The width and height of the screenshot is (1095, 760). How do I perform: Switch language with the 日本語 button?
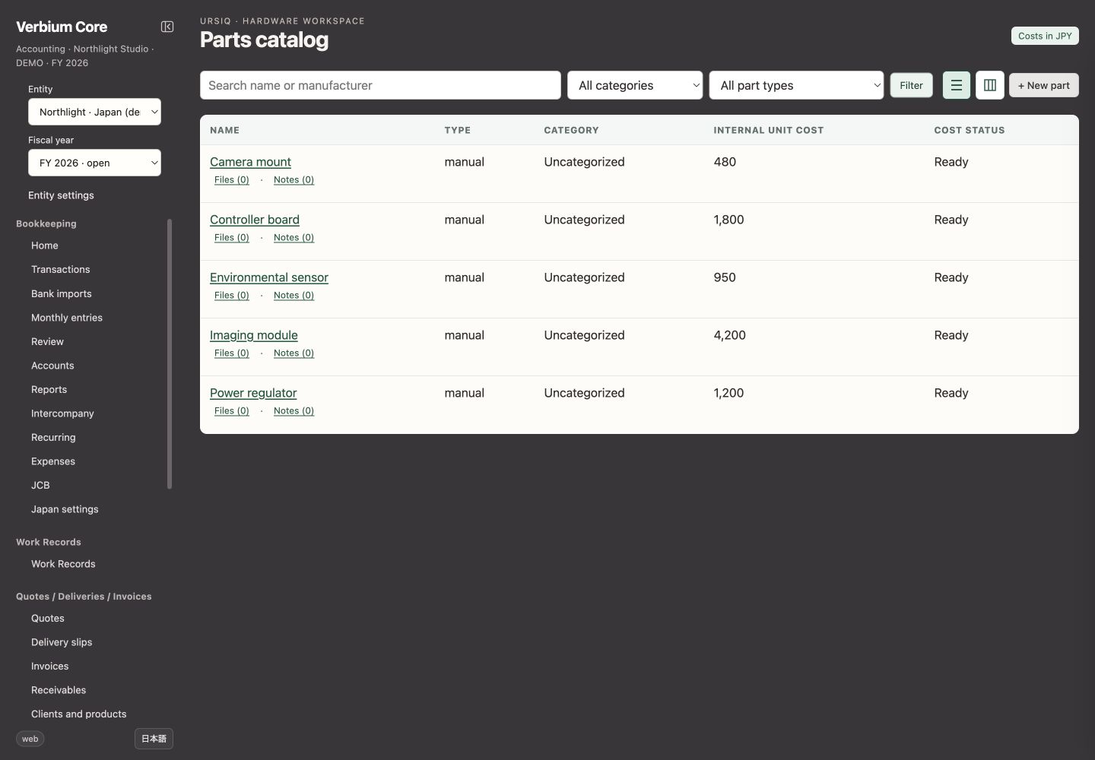[x=154, y=739]
